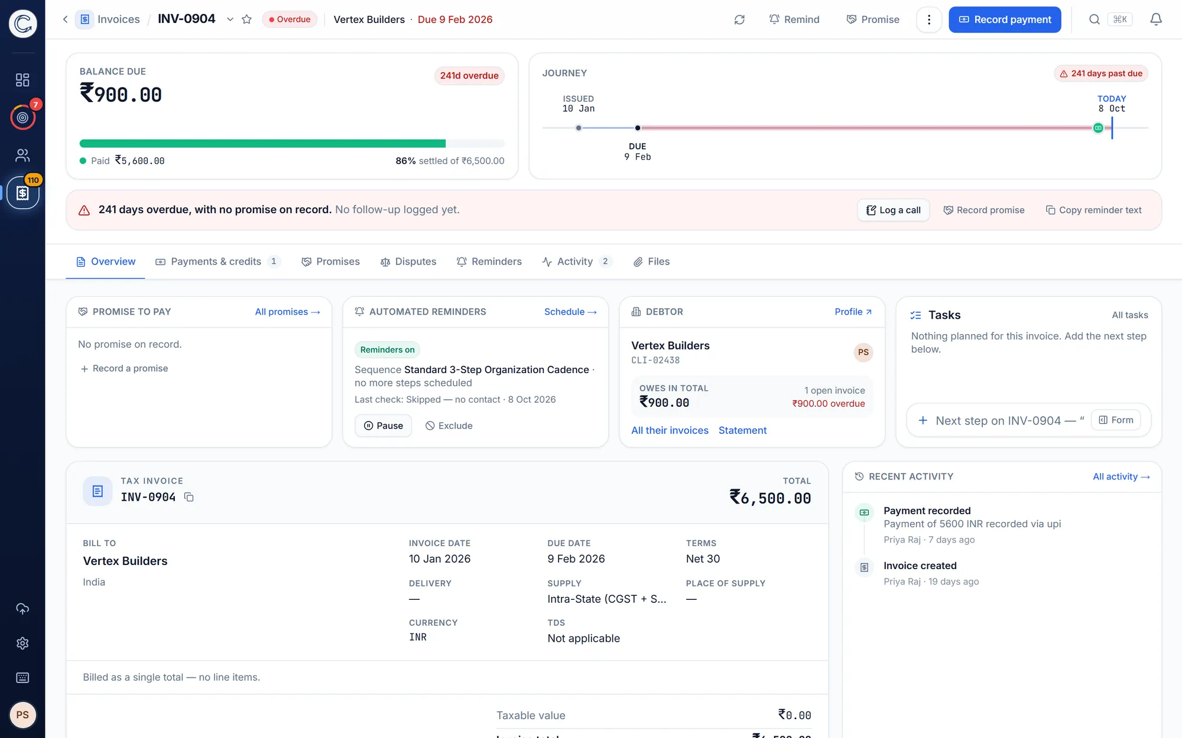Screen dimensions: 1182x738
Task: Open the notifications bell
Action: [x=1156, y=19]
